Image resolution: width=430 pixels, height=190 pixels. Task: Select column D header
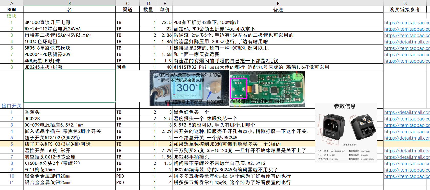point(148,3)
